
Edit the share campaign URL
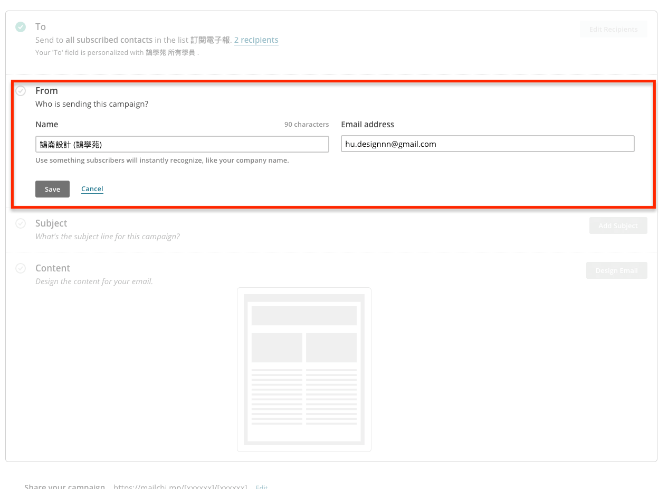[261, 486]
